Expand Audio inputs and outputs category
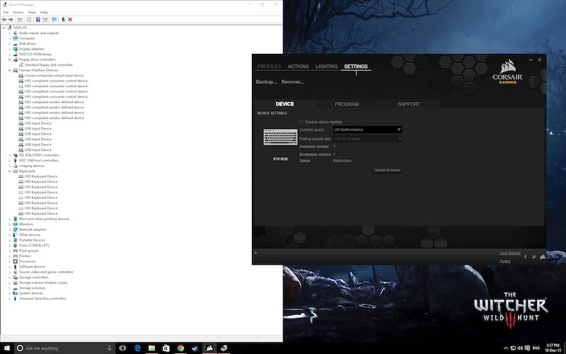This screenshot has width=566, height=354. click(x=10, y=33)
